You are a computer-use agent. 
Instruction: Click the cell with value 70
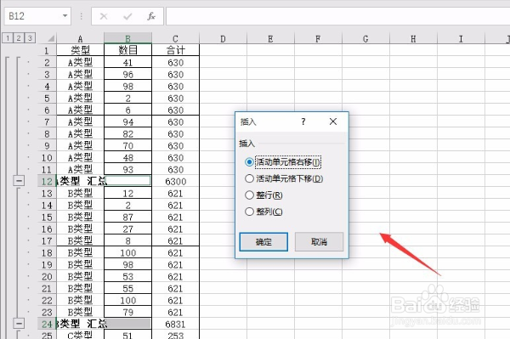click(127, 145)
